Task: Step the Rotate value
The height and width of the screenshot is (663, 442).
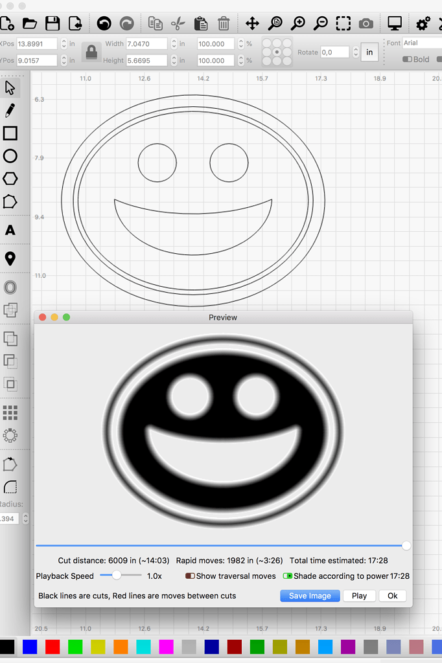Action: click(356, 52)
